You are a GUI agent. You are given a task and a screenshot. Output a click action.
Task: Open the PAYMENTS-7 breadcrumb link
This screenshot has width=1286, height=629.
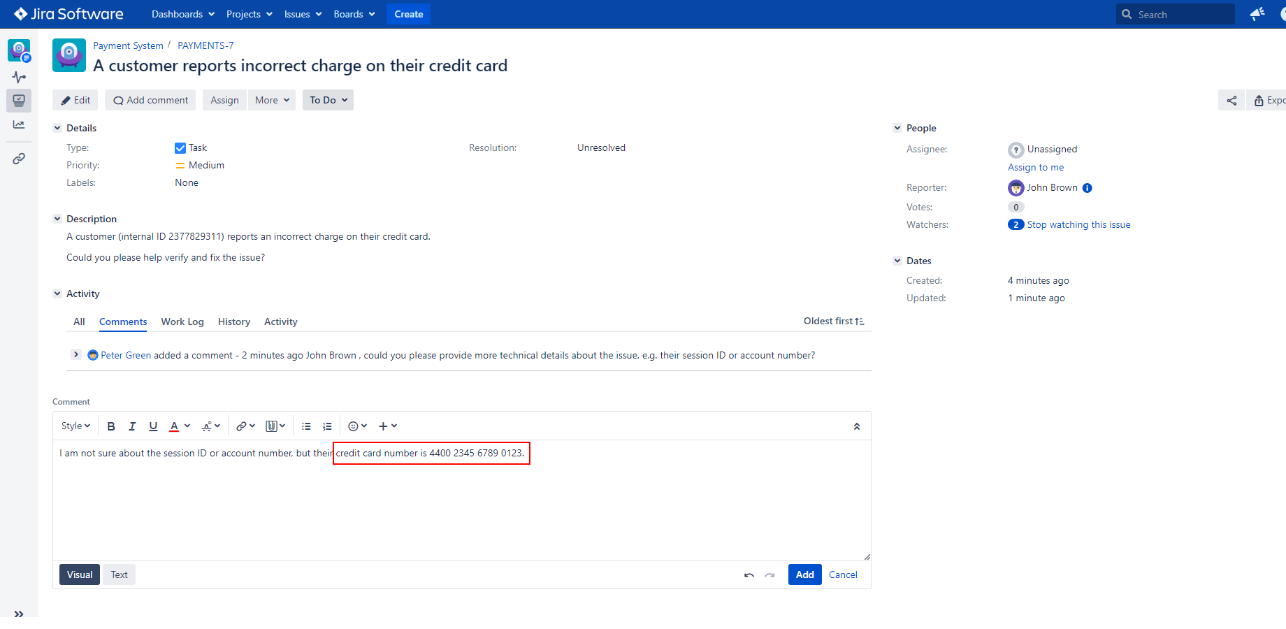click(205, 45)
